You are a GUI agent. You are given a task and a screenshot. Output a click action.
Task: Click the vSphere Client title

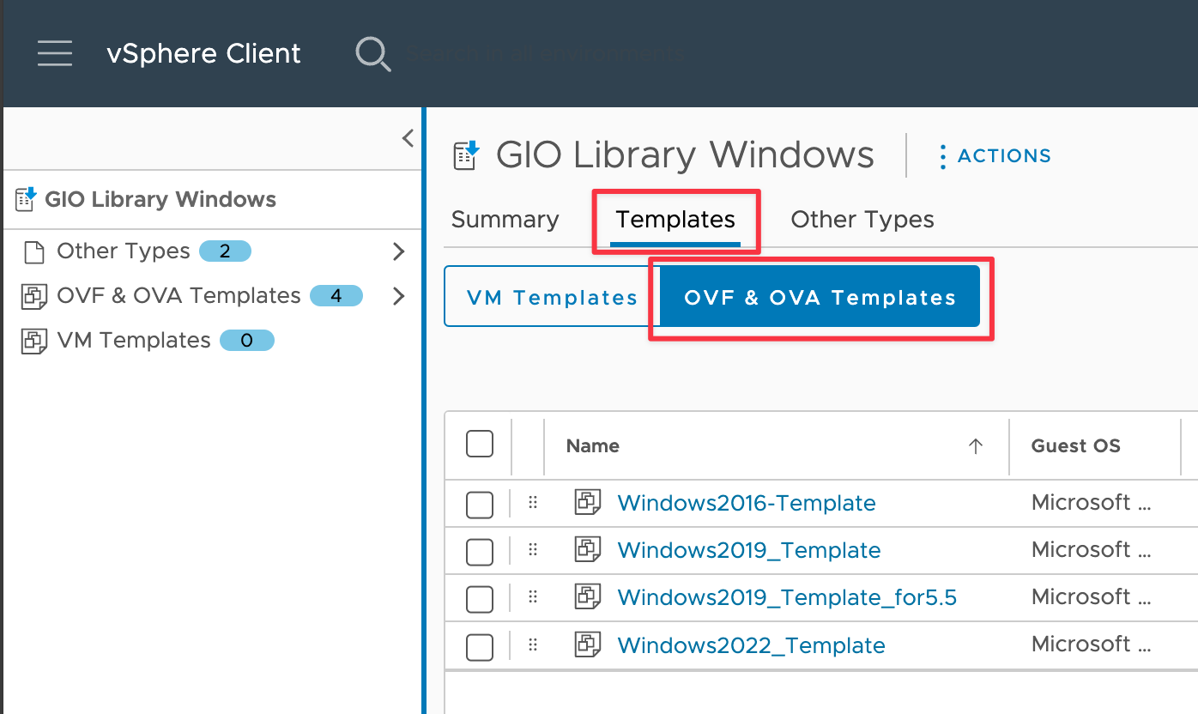click(x=203, y=53)
